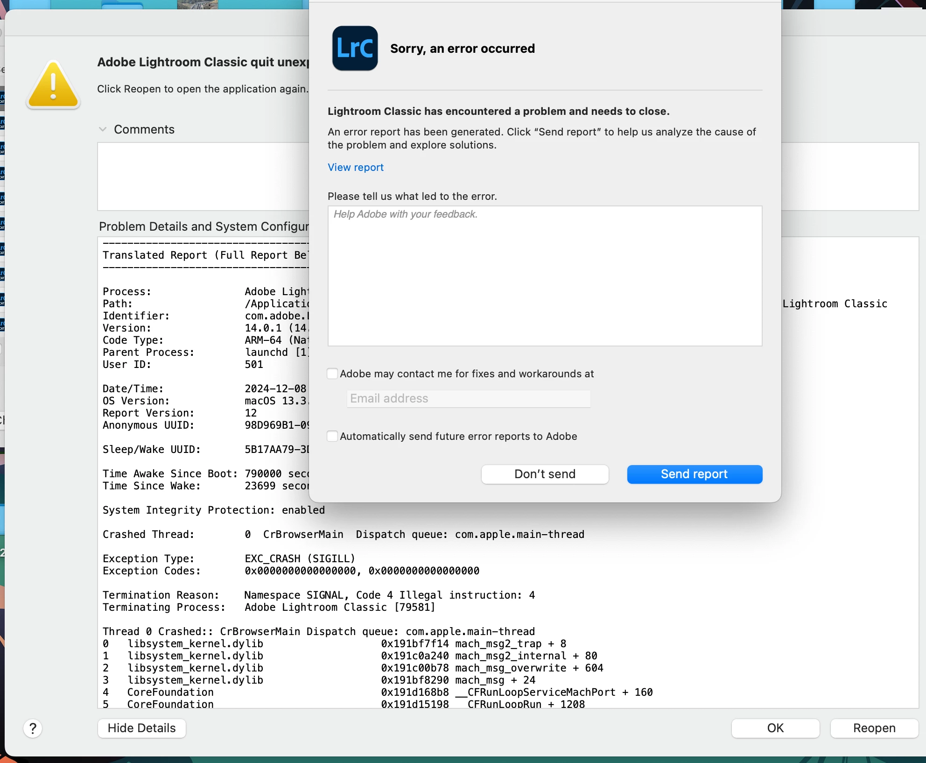The width and height of the screenshot is (926, 763).
Task: Choose Don't send
Action: click(x=545, y=474)
